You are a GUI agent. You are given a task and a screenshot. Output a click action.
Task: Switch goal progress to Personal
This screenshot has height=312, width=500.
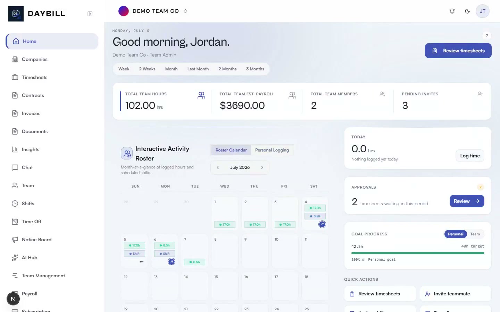456,234
